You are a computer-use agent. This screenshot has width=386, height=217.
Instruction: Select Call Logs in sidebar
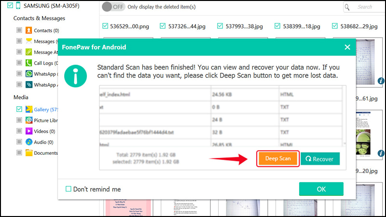tap(46, 63)
